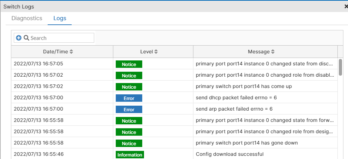This screenshot has width=348, height=159.
Task: Click the Information level badge
Action: (130, 155)
